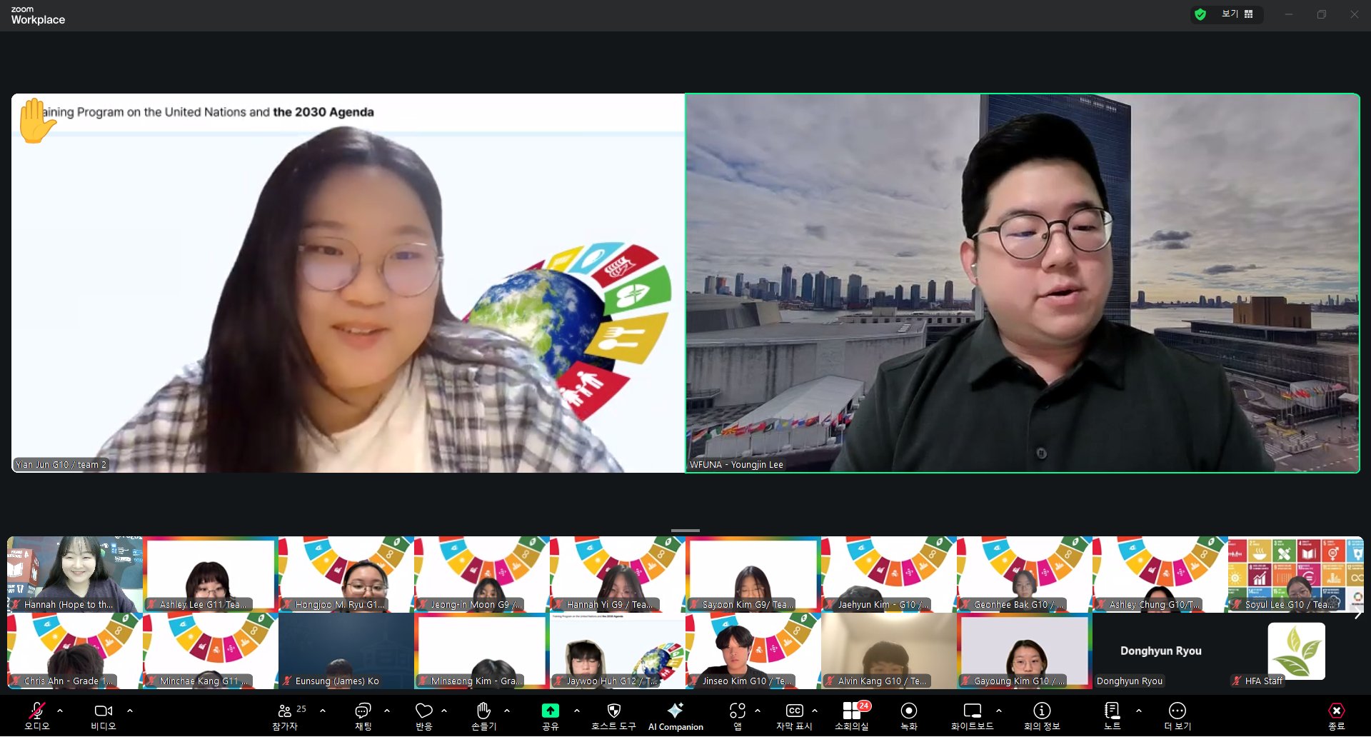The width and height of the screenshot is (1371, 737).
Task: Open breakout rooms icon
Action: point(852,711)
